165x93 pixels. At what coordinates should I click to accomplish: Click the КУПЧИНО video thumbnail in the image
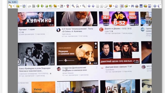click(x=36, y=19)
